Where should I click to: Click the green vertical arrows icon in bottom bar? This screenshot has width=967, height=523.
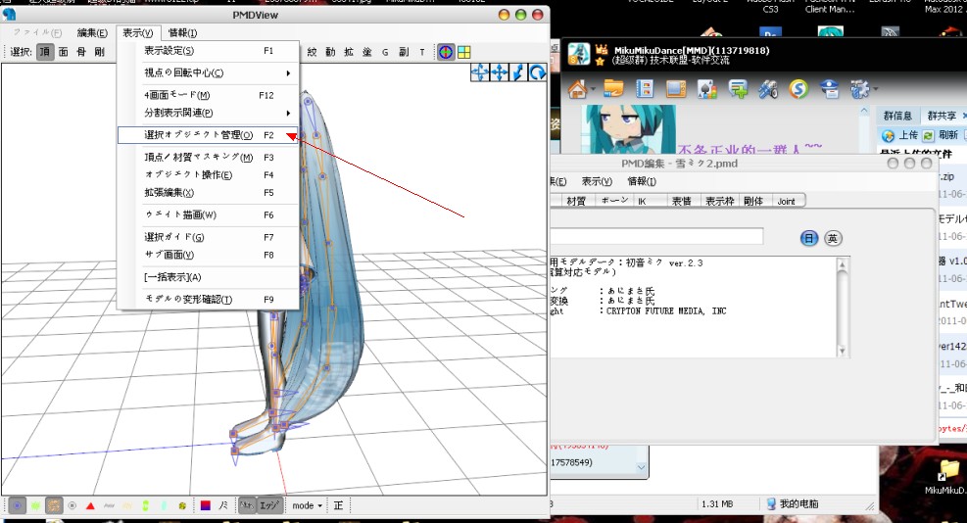point(146,505)
